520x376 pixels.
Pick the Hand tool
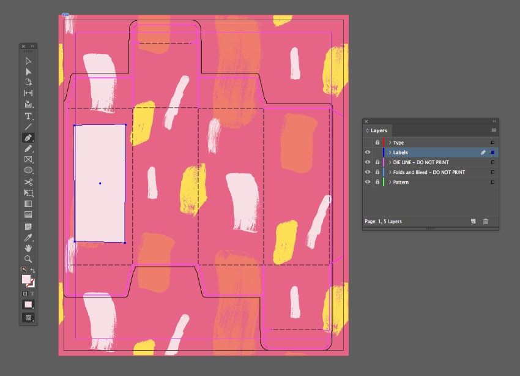pos(28,248)
